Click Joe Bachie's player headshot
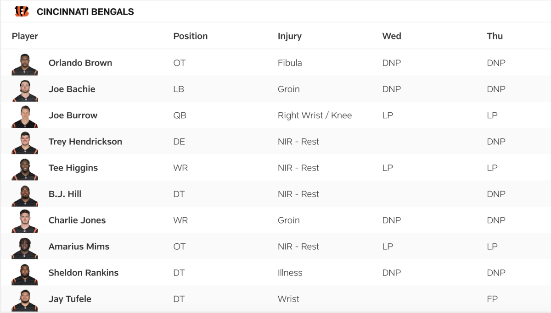 [x=25, y=90]
